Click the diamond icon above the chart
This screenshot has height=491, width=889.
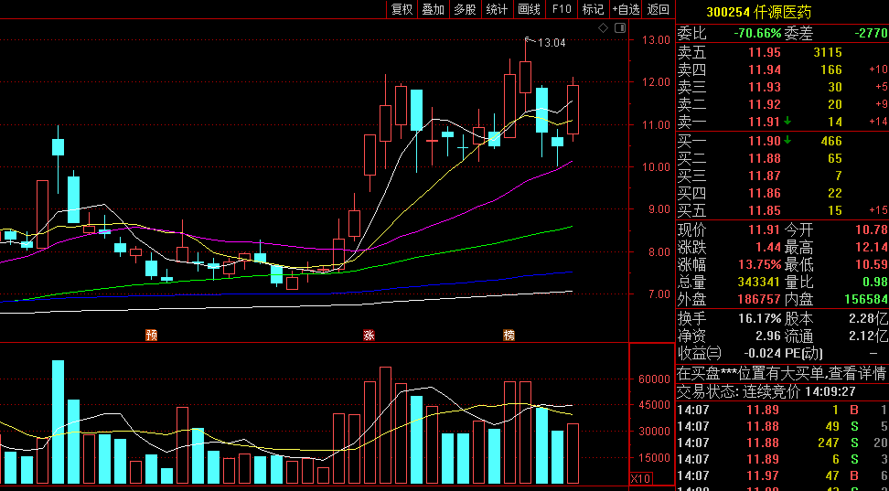coord(604,29)
